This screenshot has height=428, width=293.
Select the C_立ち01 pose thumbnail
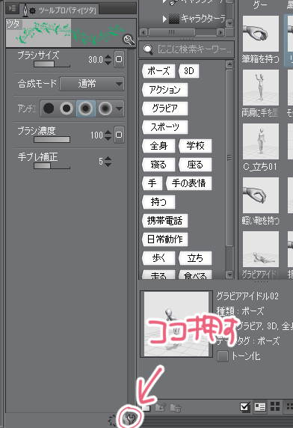pos(261,141)
